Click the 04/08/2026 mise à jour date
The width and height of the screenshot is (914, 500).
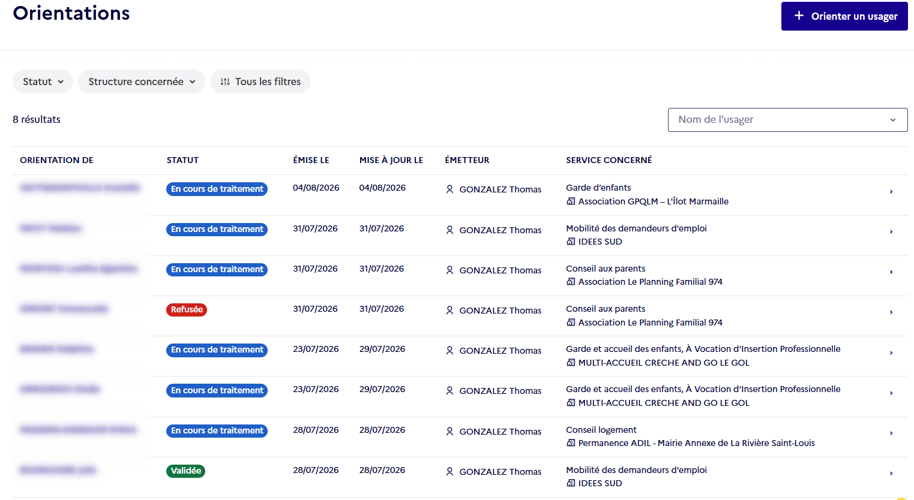(382, 188)
